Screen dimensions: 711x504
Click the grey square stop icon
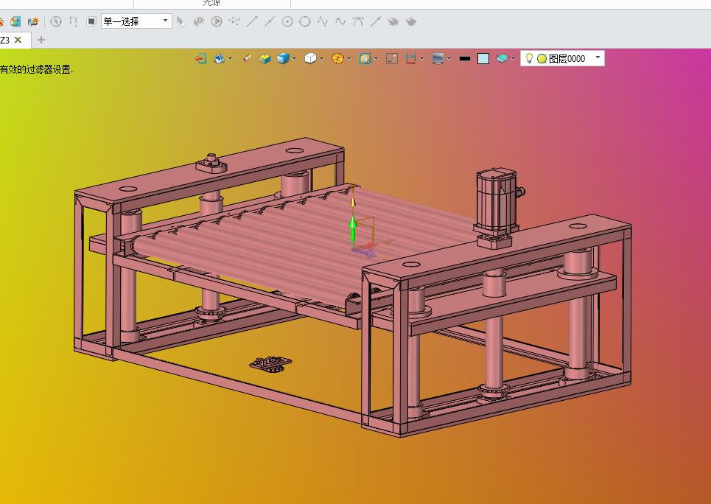(x=91, y=21)
